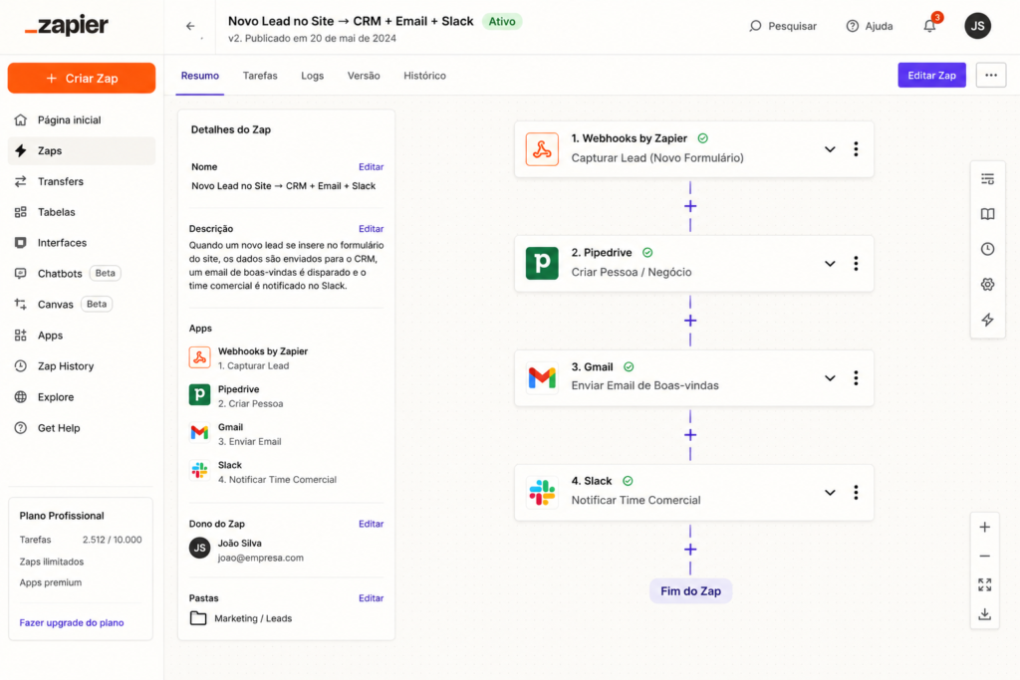The width and height of the screenshot is (1020, 680).
Task: Switch to the Histórico tab
Action: (x=424, y=76)
